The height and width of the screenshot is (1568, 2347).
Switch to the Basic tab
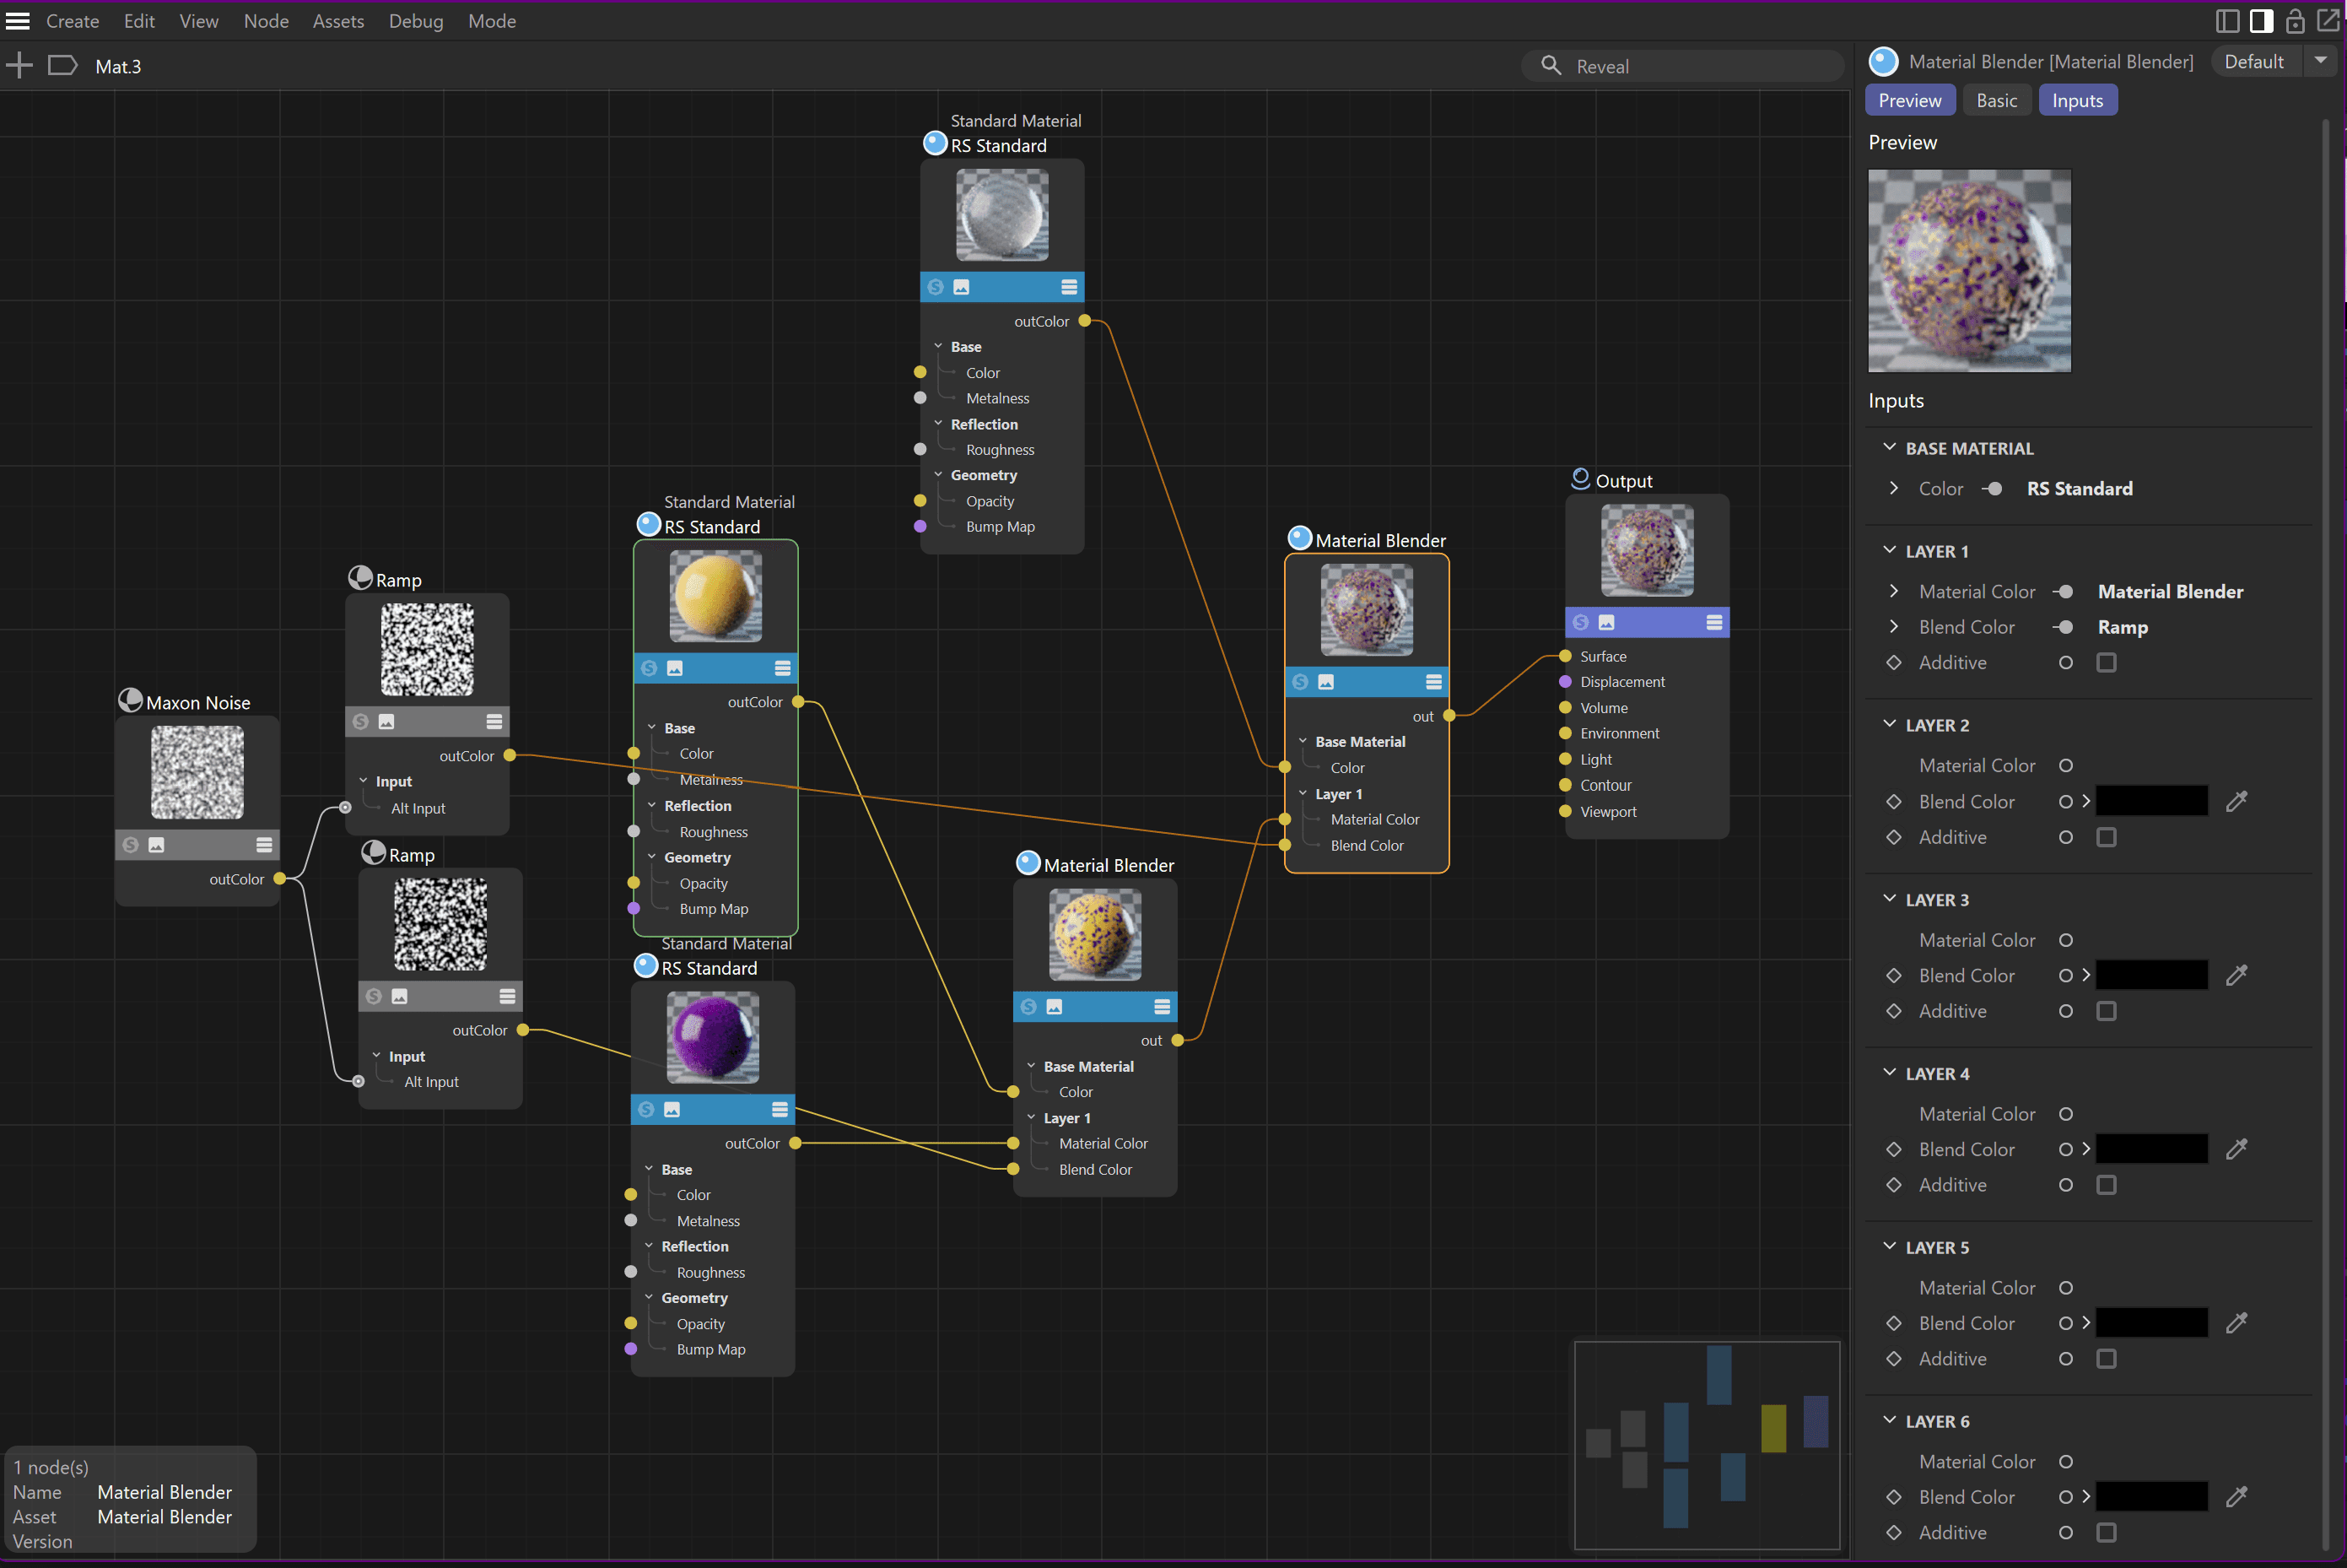click(1996, 100)
